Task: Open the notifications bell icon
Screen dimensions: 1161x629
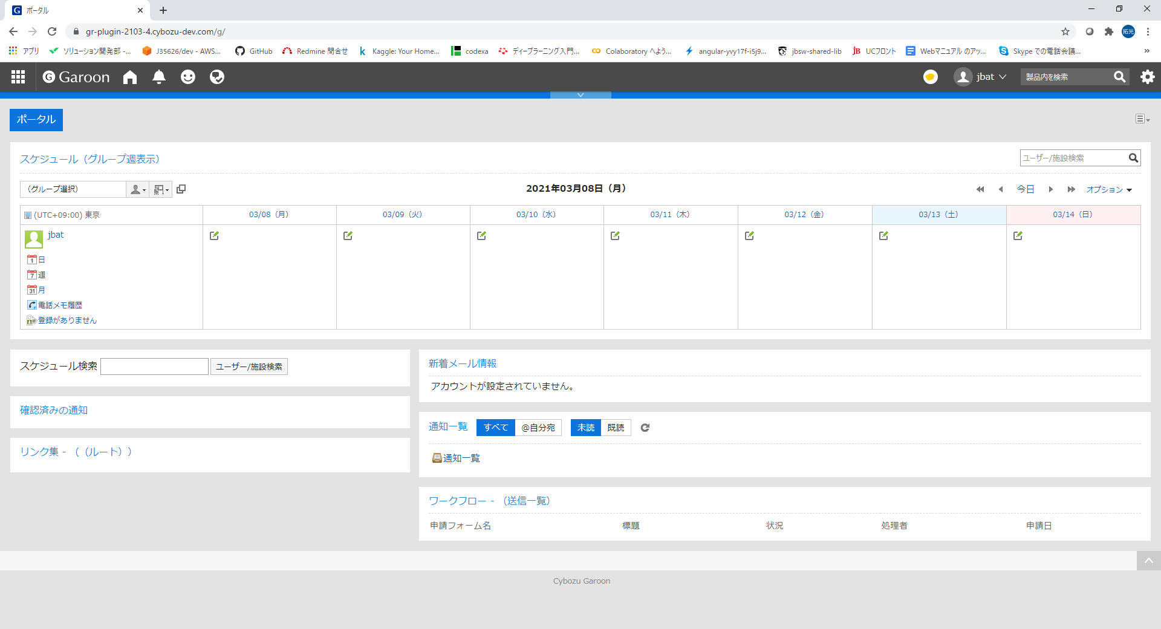Action: point(159,77)
